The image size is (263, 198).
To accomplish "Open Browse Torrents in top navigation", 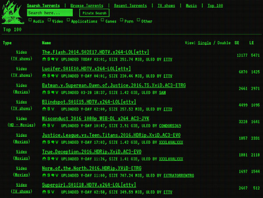I will [87, 6].
